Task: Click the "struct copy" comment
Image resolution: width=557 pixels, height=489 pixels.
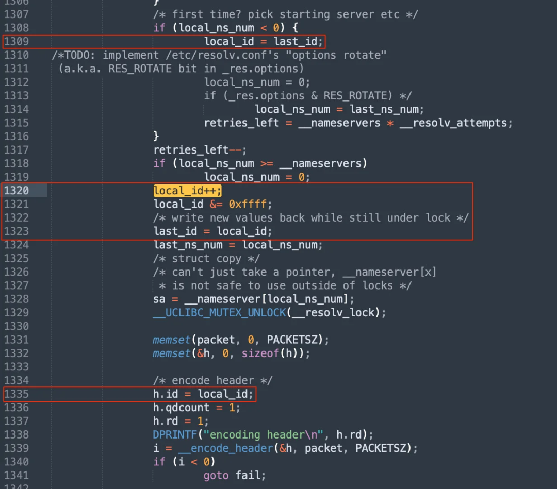Action: pyautogui.click(x=206, y=259)
